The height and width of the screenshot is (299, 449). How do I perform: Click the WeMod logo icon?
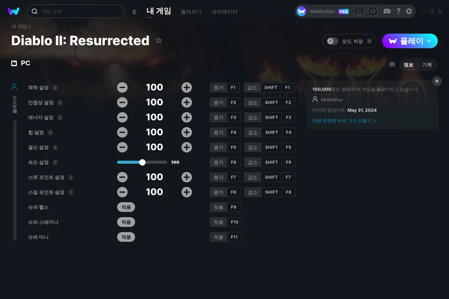(13, 11)
